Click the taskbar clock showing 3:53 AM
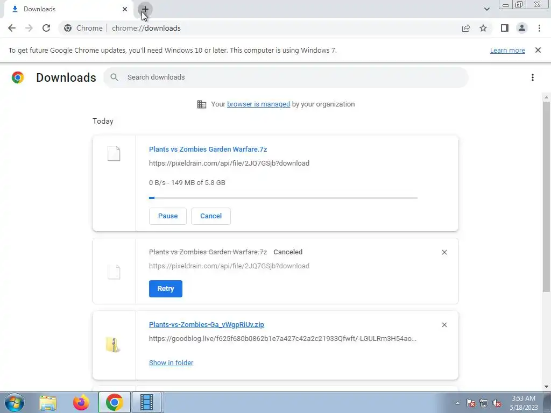Image resolution: width=551 pixels, height=413 pixels. (524, 403)
